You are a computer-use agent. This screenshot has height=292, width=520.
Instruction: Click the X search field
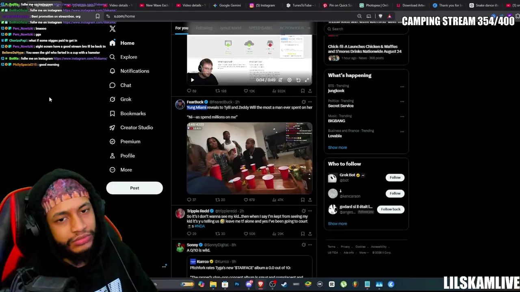(x=366, y=29)
